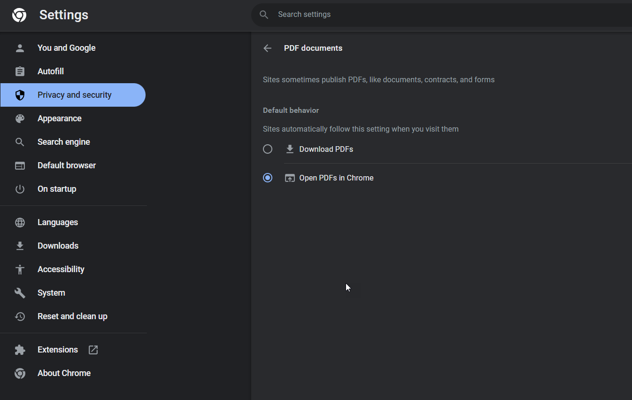Click the Autofill clipboard icon
Image resolution: width=632 pixels, height=400 pixels.
20,71
